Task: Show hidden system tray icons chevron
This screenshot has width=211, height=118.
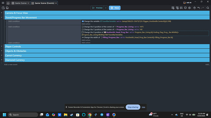Action: [172, 115]
